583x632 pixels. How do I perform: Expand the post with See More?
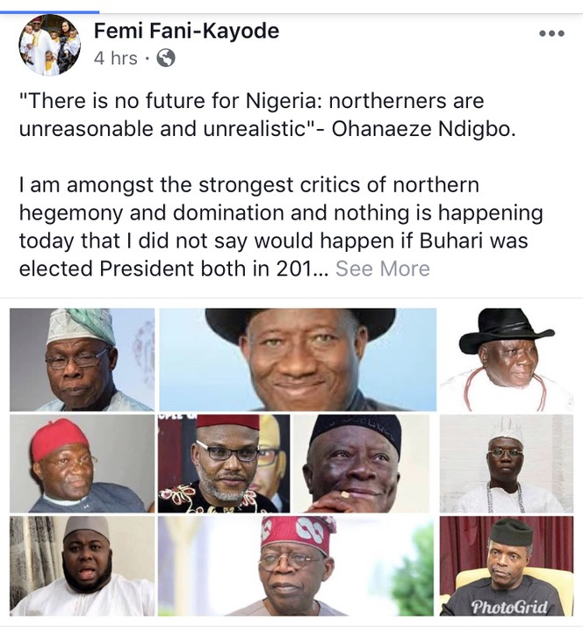coord(383,268)
